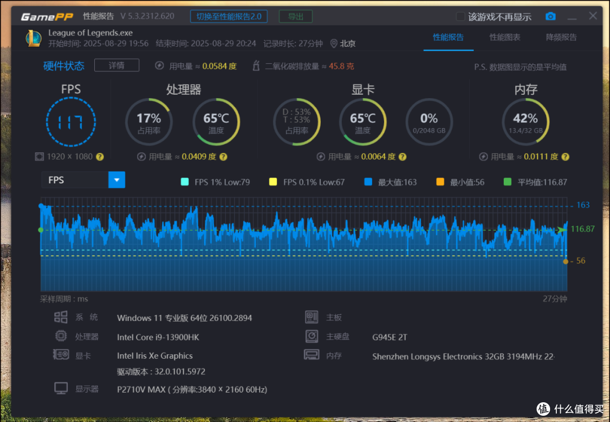Click the monitor icon beside 显示器
Viewport: 610px width, 422px height.
[61, 388]
